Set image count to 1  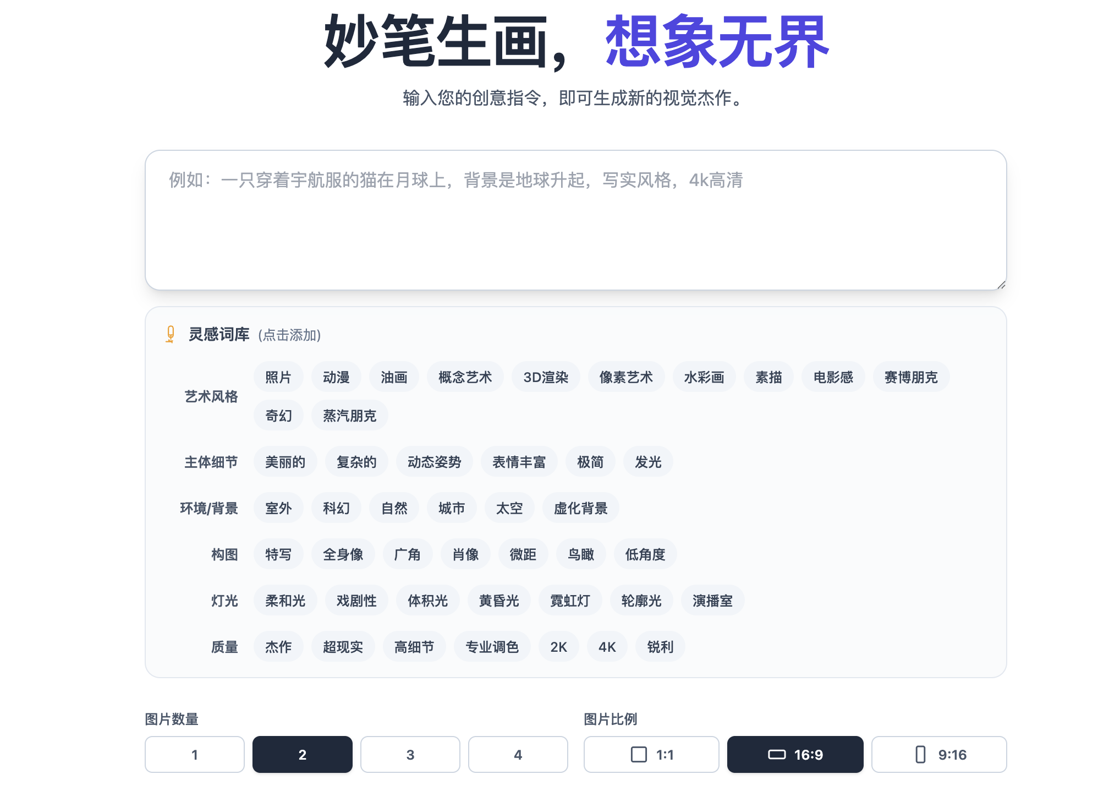(194, 754)
